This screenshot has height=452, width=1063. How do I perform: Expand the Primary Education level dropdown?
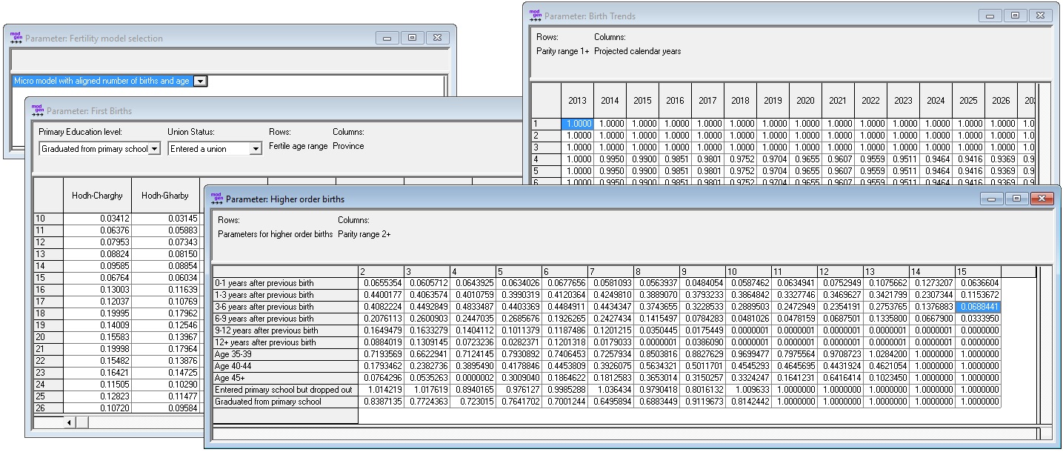[x=154, y=149]
